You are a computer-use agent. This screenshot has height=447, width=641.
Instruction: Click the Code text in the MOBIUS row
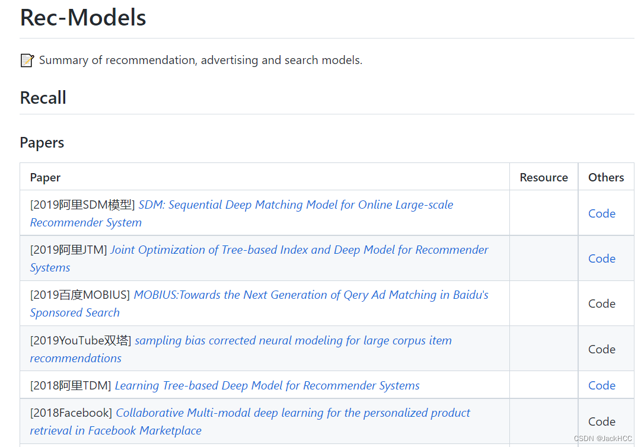[x=602, y=304]
